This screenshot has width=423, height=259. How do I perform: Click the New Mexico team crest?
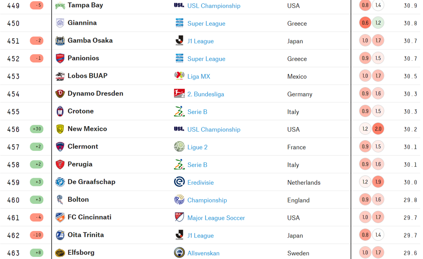point(60,129)
